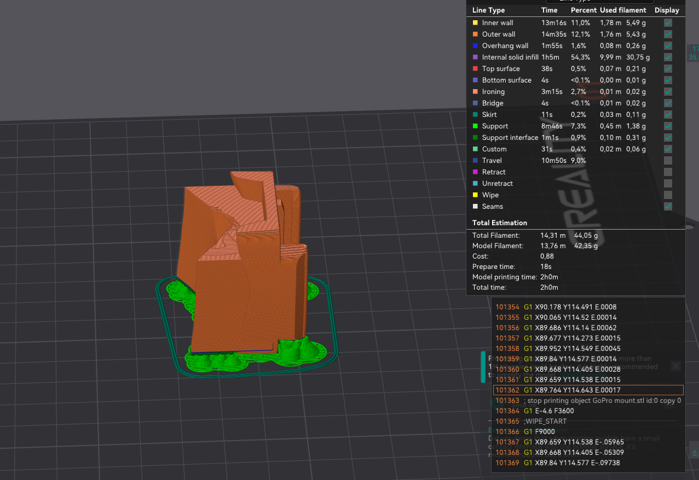Screen dimensions: 699x480
Task: Select the Ironing legend color swatch
Action: point(475,92)
